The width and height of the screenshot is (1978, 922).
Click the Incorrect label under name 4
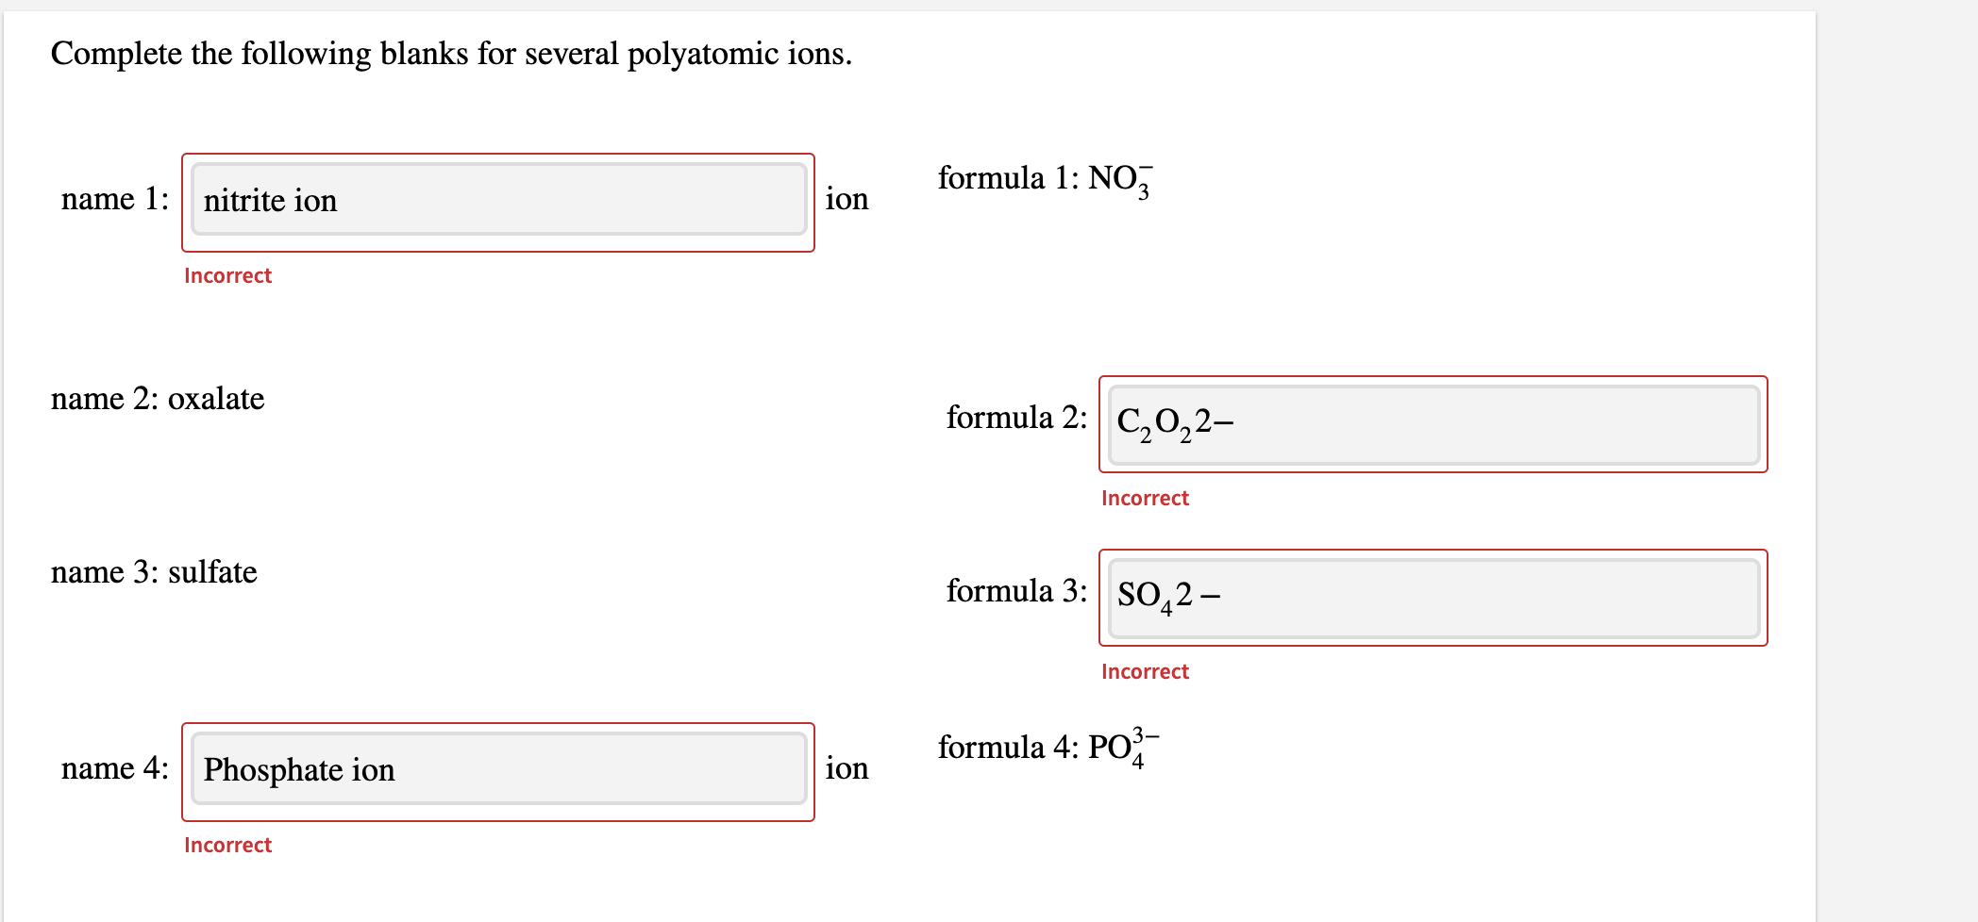(x=227, y=845)
